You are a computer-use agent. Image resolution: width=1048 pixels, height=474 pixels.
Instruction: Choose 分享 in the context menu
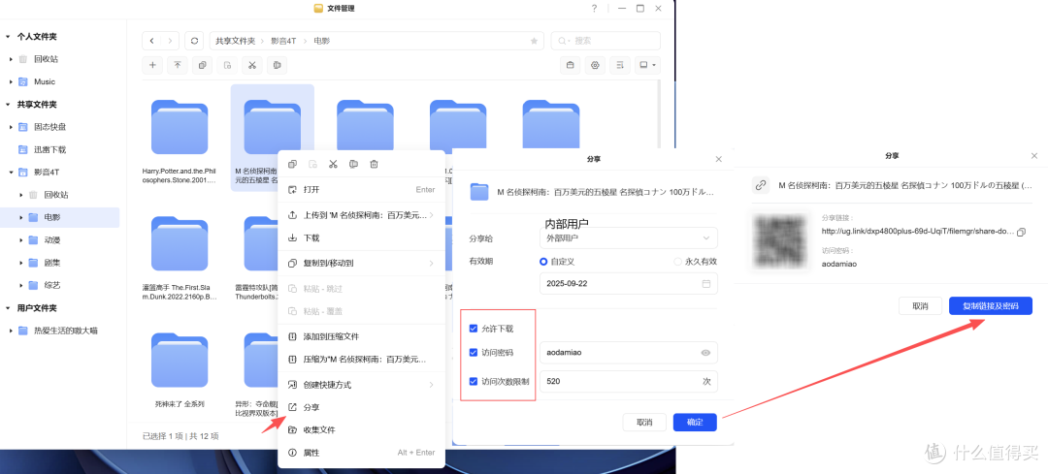pyautogui.click(x=361, y=407)
